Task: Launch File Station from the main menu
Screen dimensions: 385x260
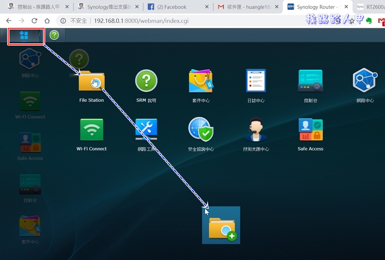Action: (x=92, y=86)
